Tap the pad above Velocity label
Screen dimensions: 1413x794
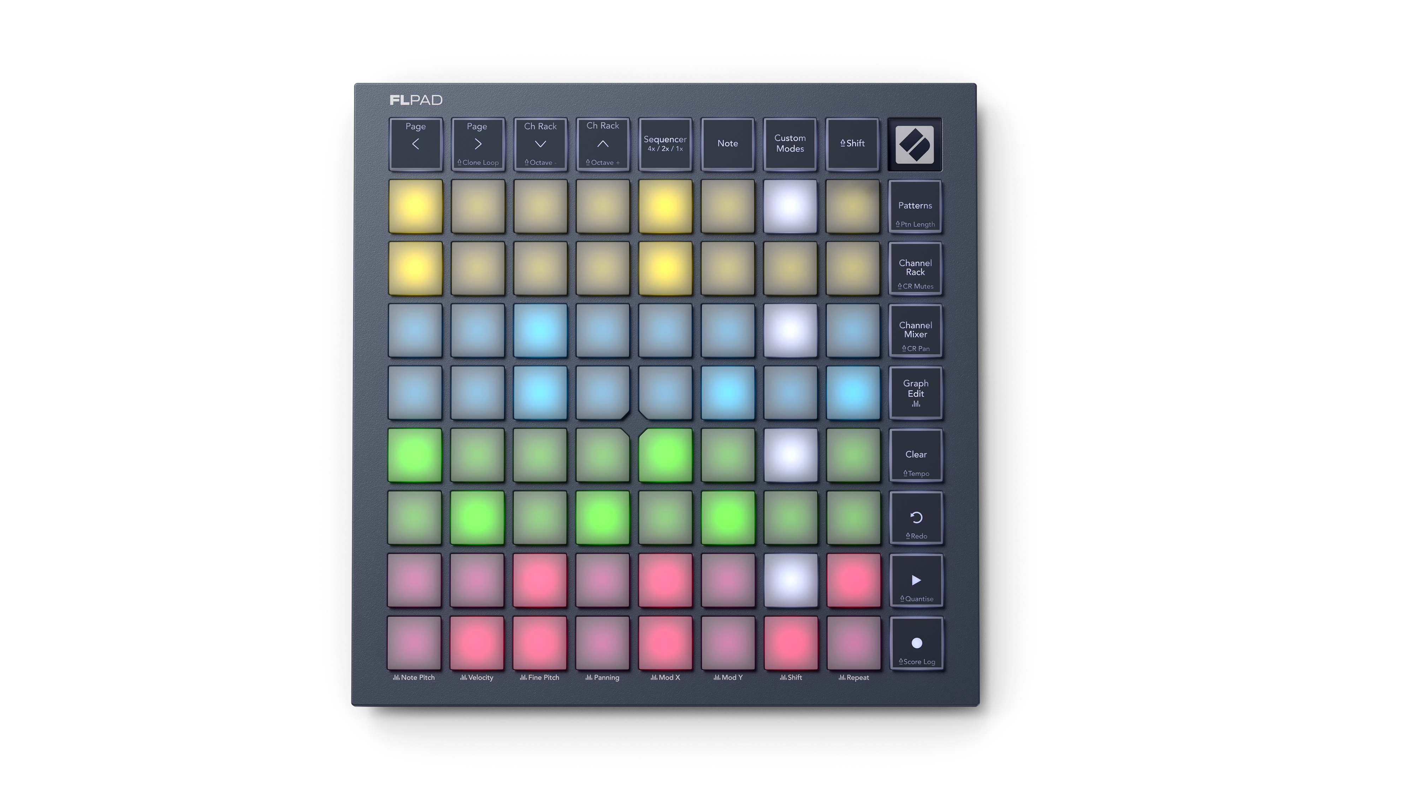pos(477,643)
